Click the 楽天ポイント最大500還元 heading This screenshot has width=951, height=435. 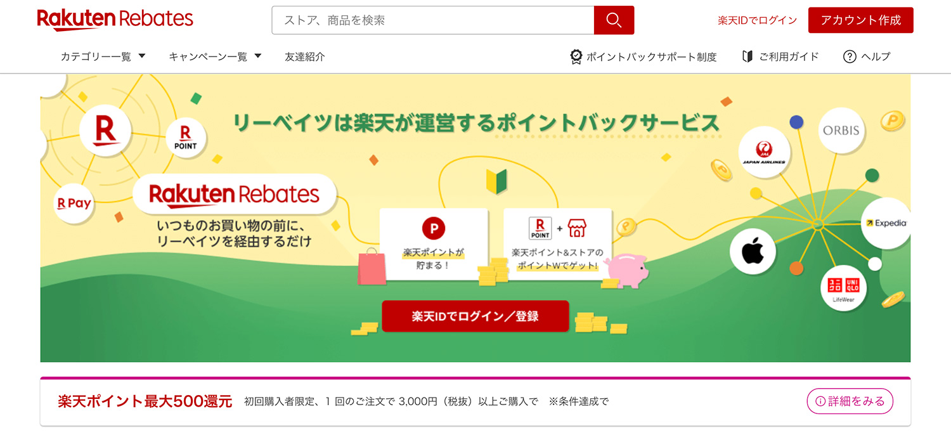tap(145, 401)
